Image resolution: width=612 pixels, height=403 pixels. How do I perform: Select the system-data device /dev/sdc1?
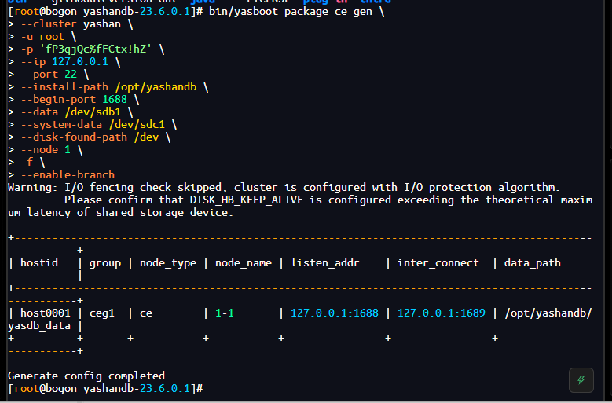pos(137,124)
